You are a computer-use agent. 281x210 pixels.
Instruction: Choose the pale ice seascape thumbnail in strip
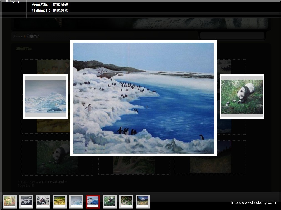[76, 201]
